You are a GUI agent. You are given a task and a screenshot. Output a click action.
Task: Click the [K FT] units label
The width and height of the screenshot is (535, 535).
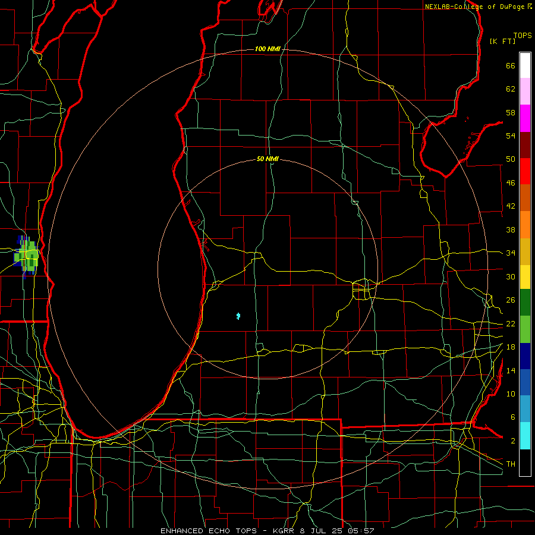(502, 41)
